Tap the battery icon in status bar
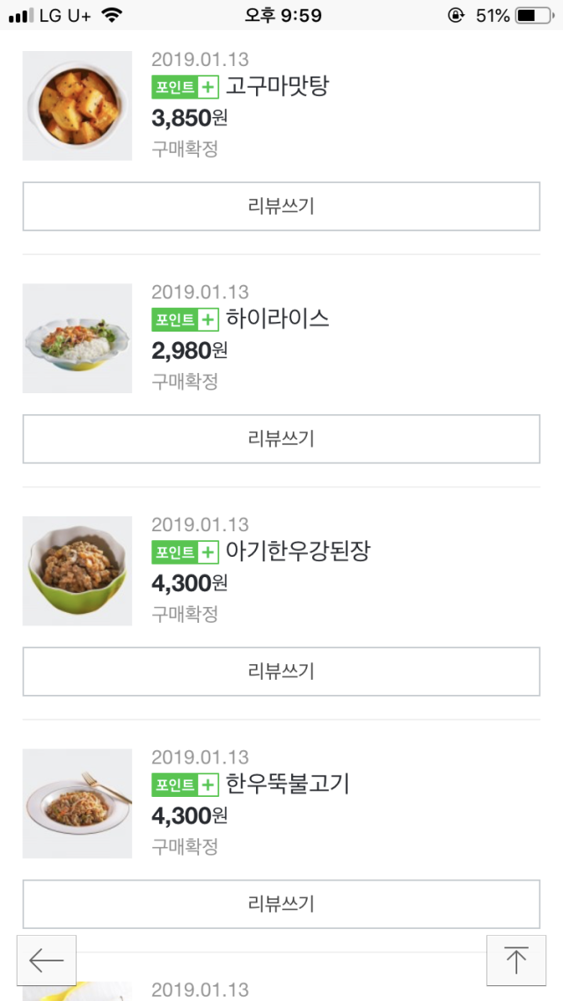The image size is (563, 1001). [533, 15]
